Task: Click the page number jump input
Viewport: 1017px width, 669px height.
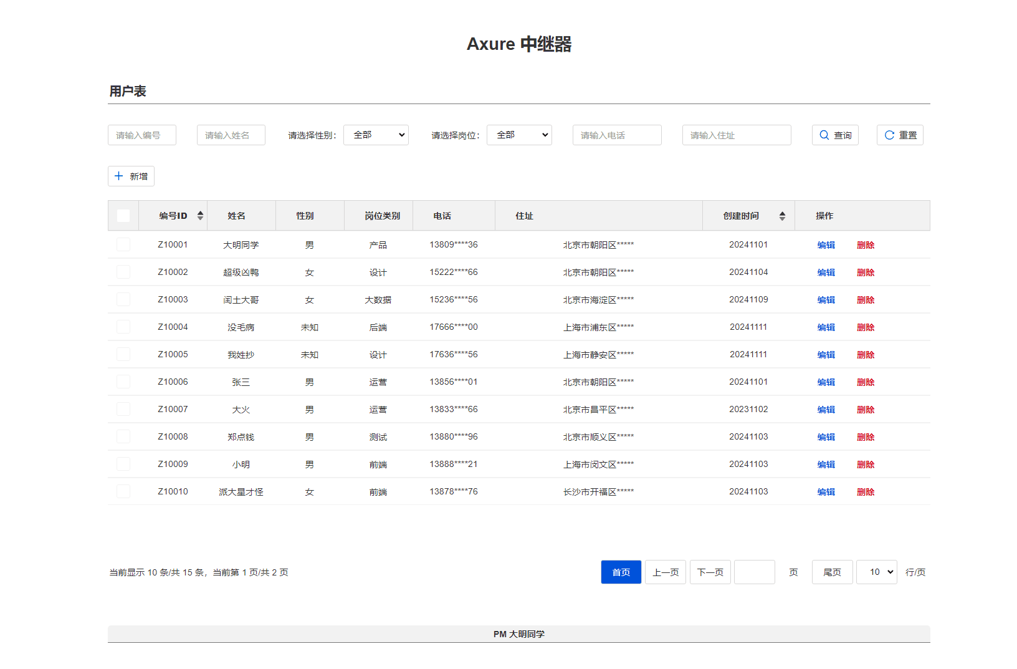Action: coord(755,572)
